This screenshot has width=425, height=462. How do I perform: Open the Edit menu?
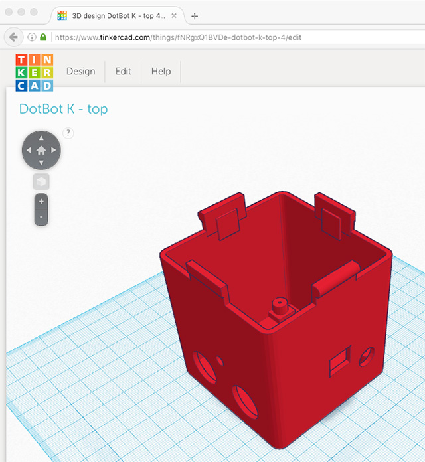point(123,72)
